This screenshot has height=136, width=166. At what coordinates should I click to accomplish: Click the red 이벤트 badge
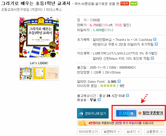coord(125,3)
